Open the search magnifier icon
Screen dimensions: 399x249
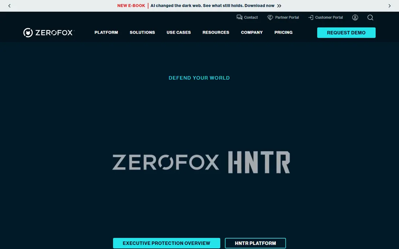[x=370, y=17]
